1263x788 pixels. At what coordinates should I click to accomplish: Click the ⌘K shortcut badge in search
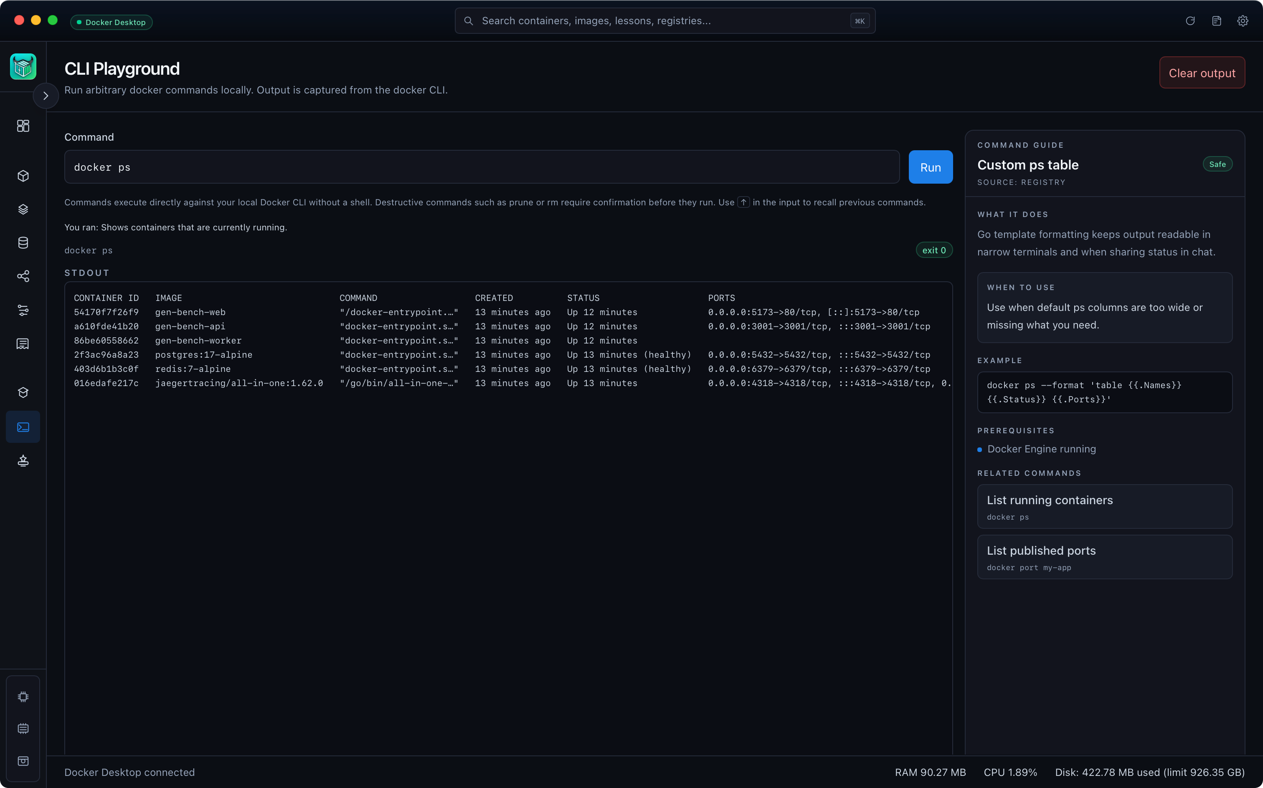click(860, 21)
